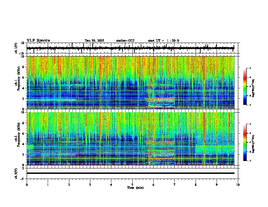Click the date 'Dec. 30, 2025'
The width and height of the screenshot is (268, 207).
[x=94, y=41]
